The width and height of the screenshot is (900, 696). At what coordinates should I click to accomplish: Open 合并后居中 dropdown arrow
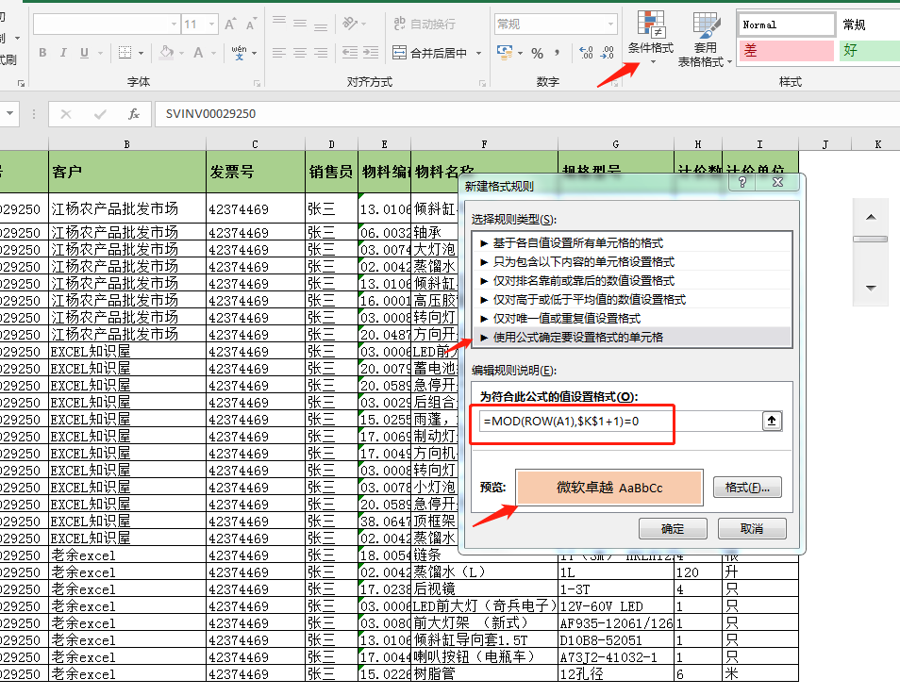(x=478, y=54)
